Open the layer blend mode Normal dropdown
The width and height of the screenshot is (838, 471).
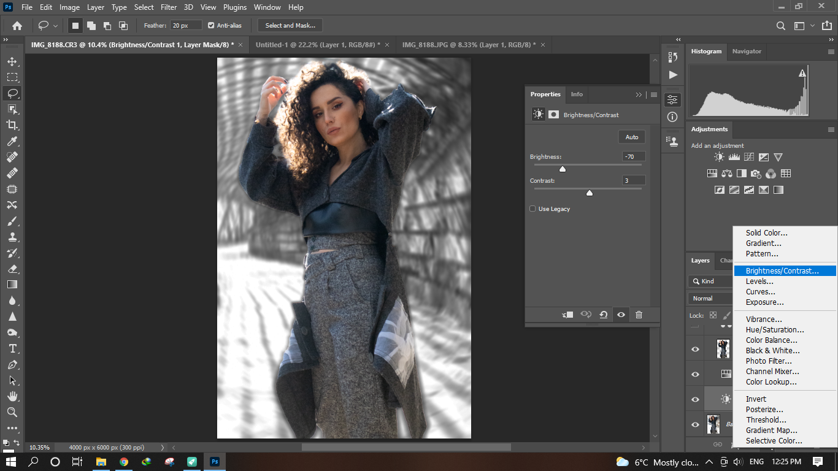tap(710, 298)
